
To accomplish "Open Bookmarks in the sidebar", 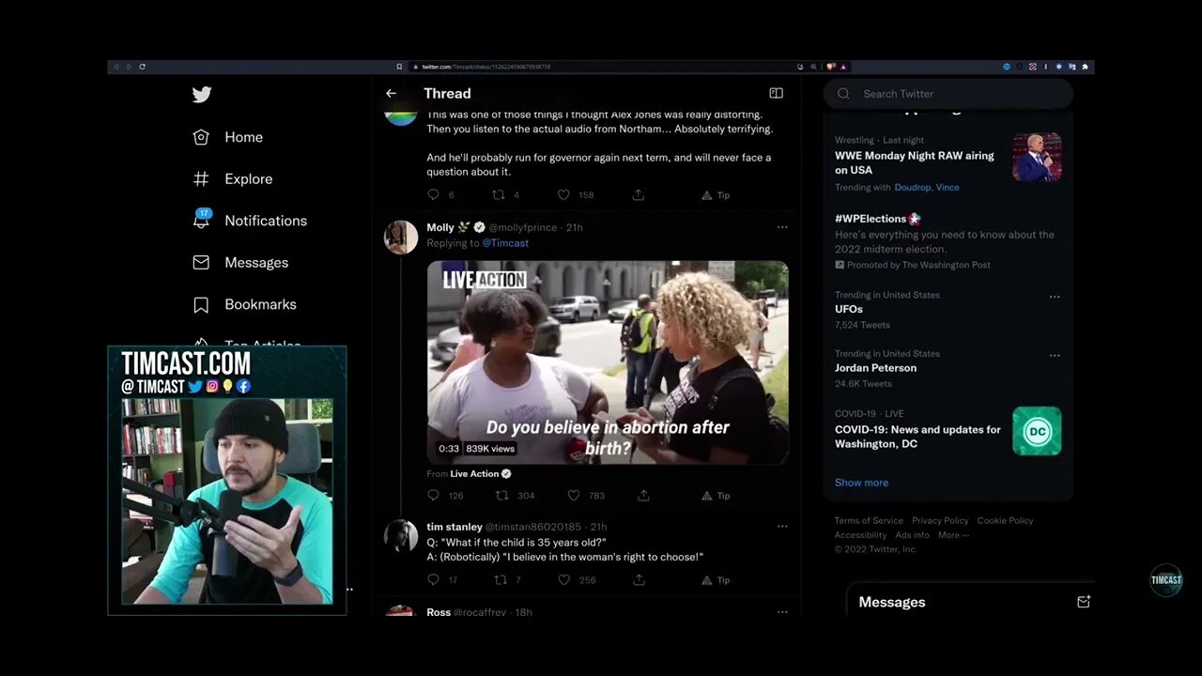I will pos(260,304).
